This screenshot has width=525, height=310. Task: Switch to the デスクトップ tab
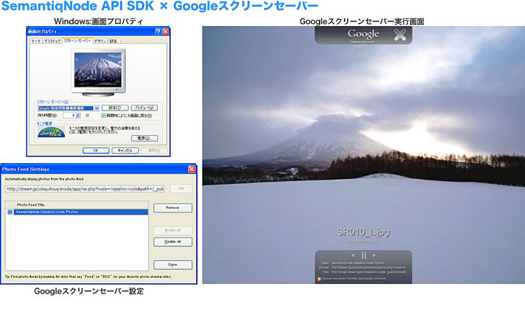point(52,41)
